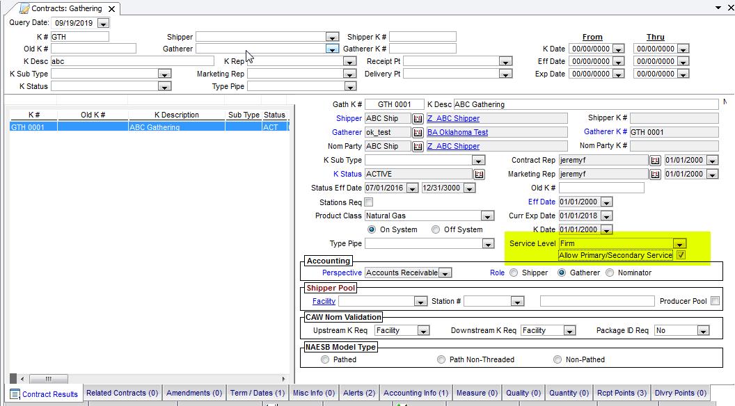Click the K Desc search input field
This screenshot has width=735, height=406.
click(x=132, y=61)
